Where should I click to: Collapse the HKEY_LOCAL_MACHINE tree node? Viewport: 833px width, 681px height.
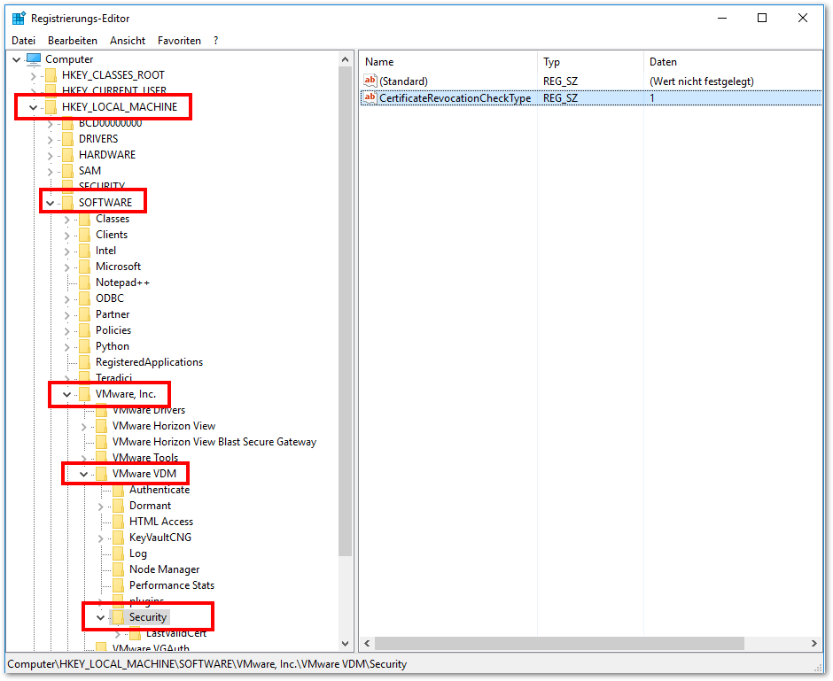tap(33, 107)
